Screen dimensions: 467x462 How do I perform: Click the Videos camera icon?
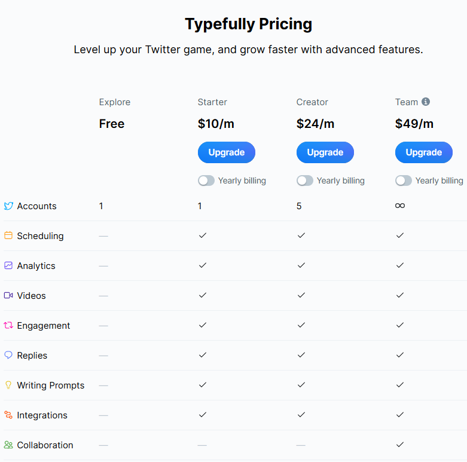(8, 295)
